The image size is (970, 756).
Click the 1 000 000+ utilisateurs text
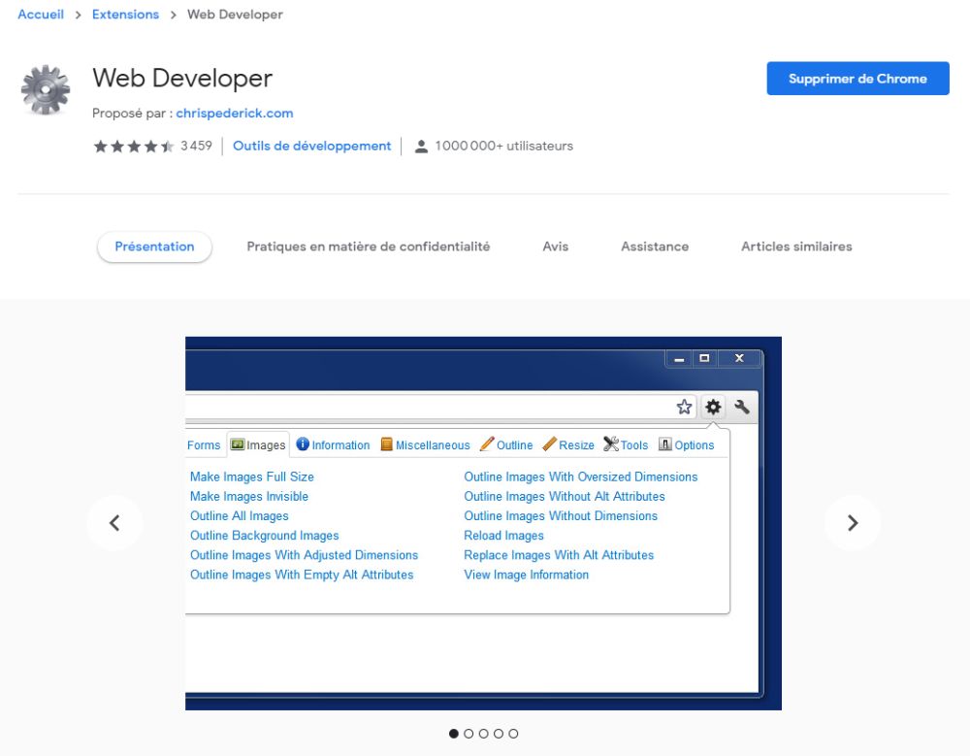(x=504, y=147)
